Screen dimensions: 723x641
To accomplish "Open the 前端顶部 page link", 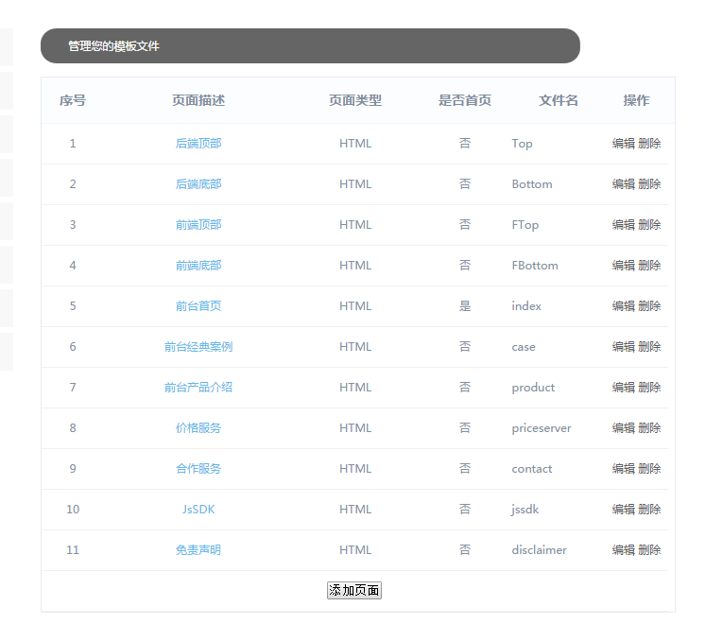I will 198,225.
